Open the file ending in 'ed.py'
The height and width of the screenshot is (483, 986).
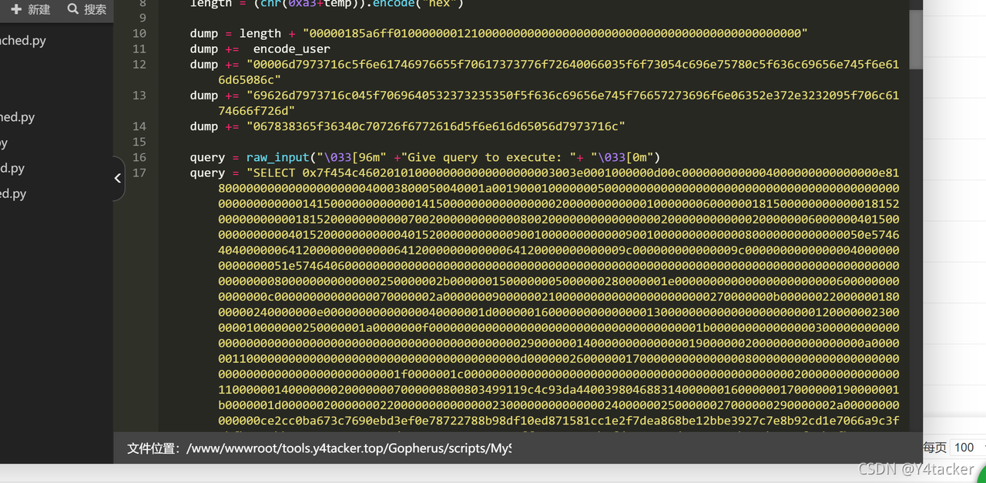(13, 193)
